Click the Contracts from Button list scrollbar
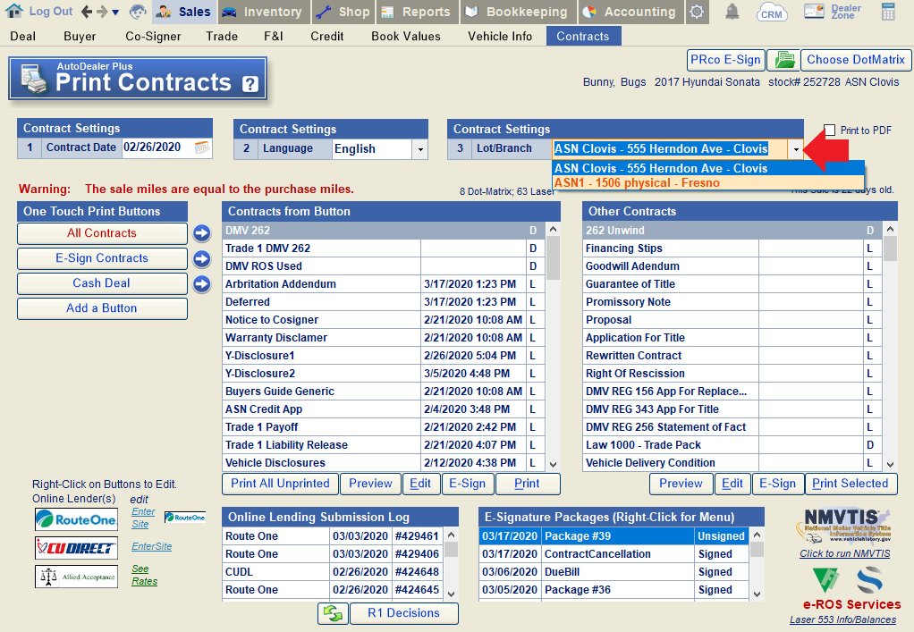Image resolution: width=914 pixels, height=632 pixels. 553,346
